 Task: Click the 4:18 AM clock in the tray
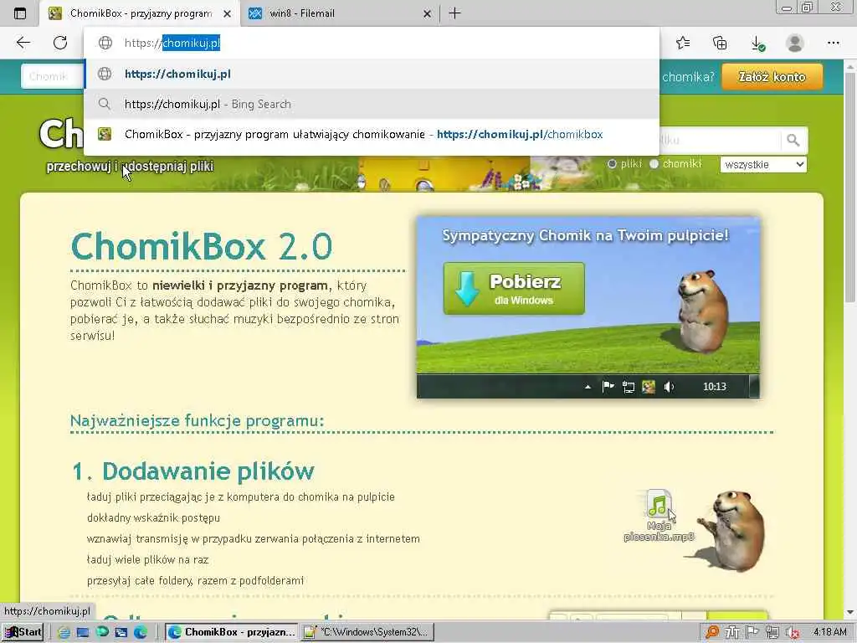coord(829,632)
